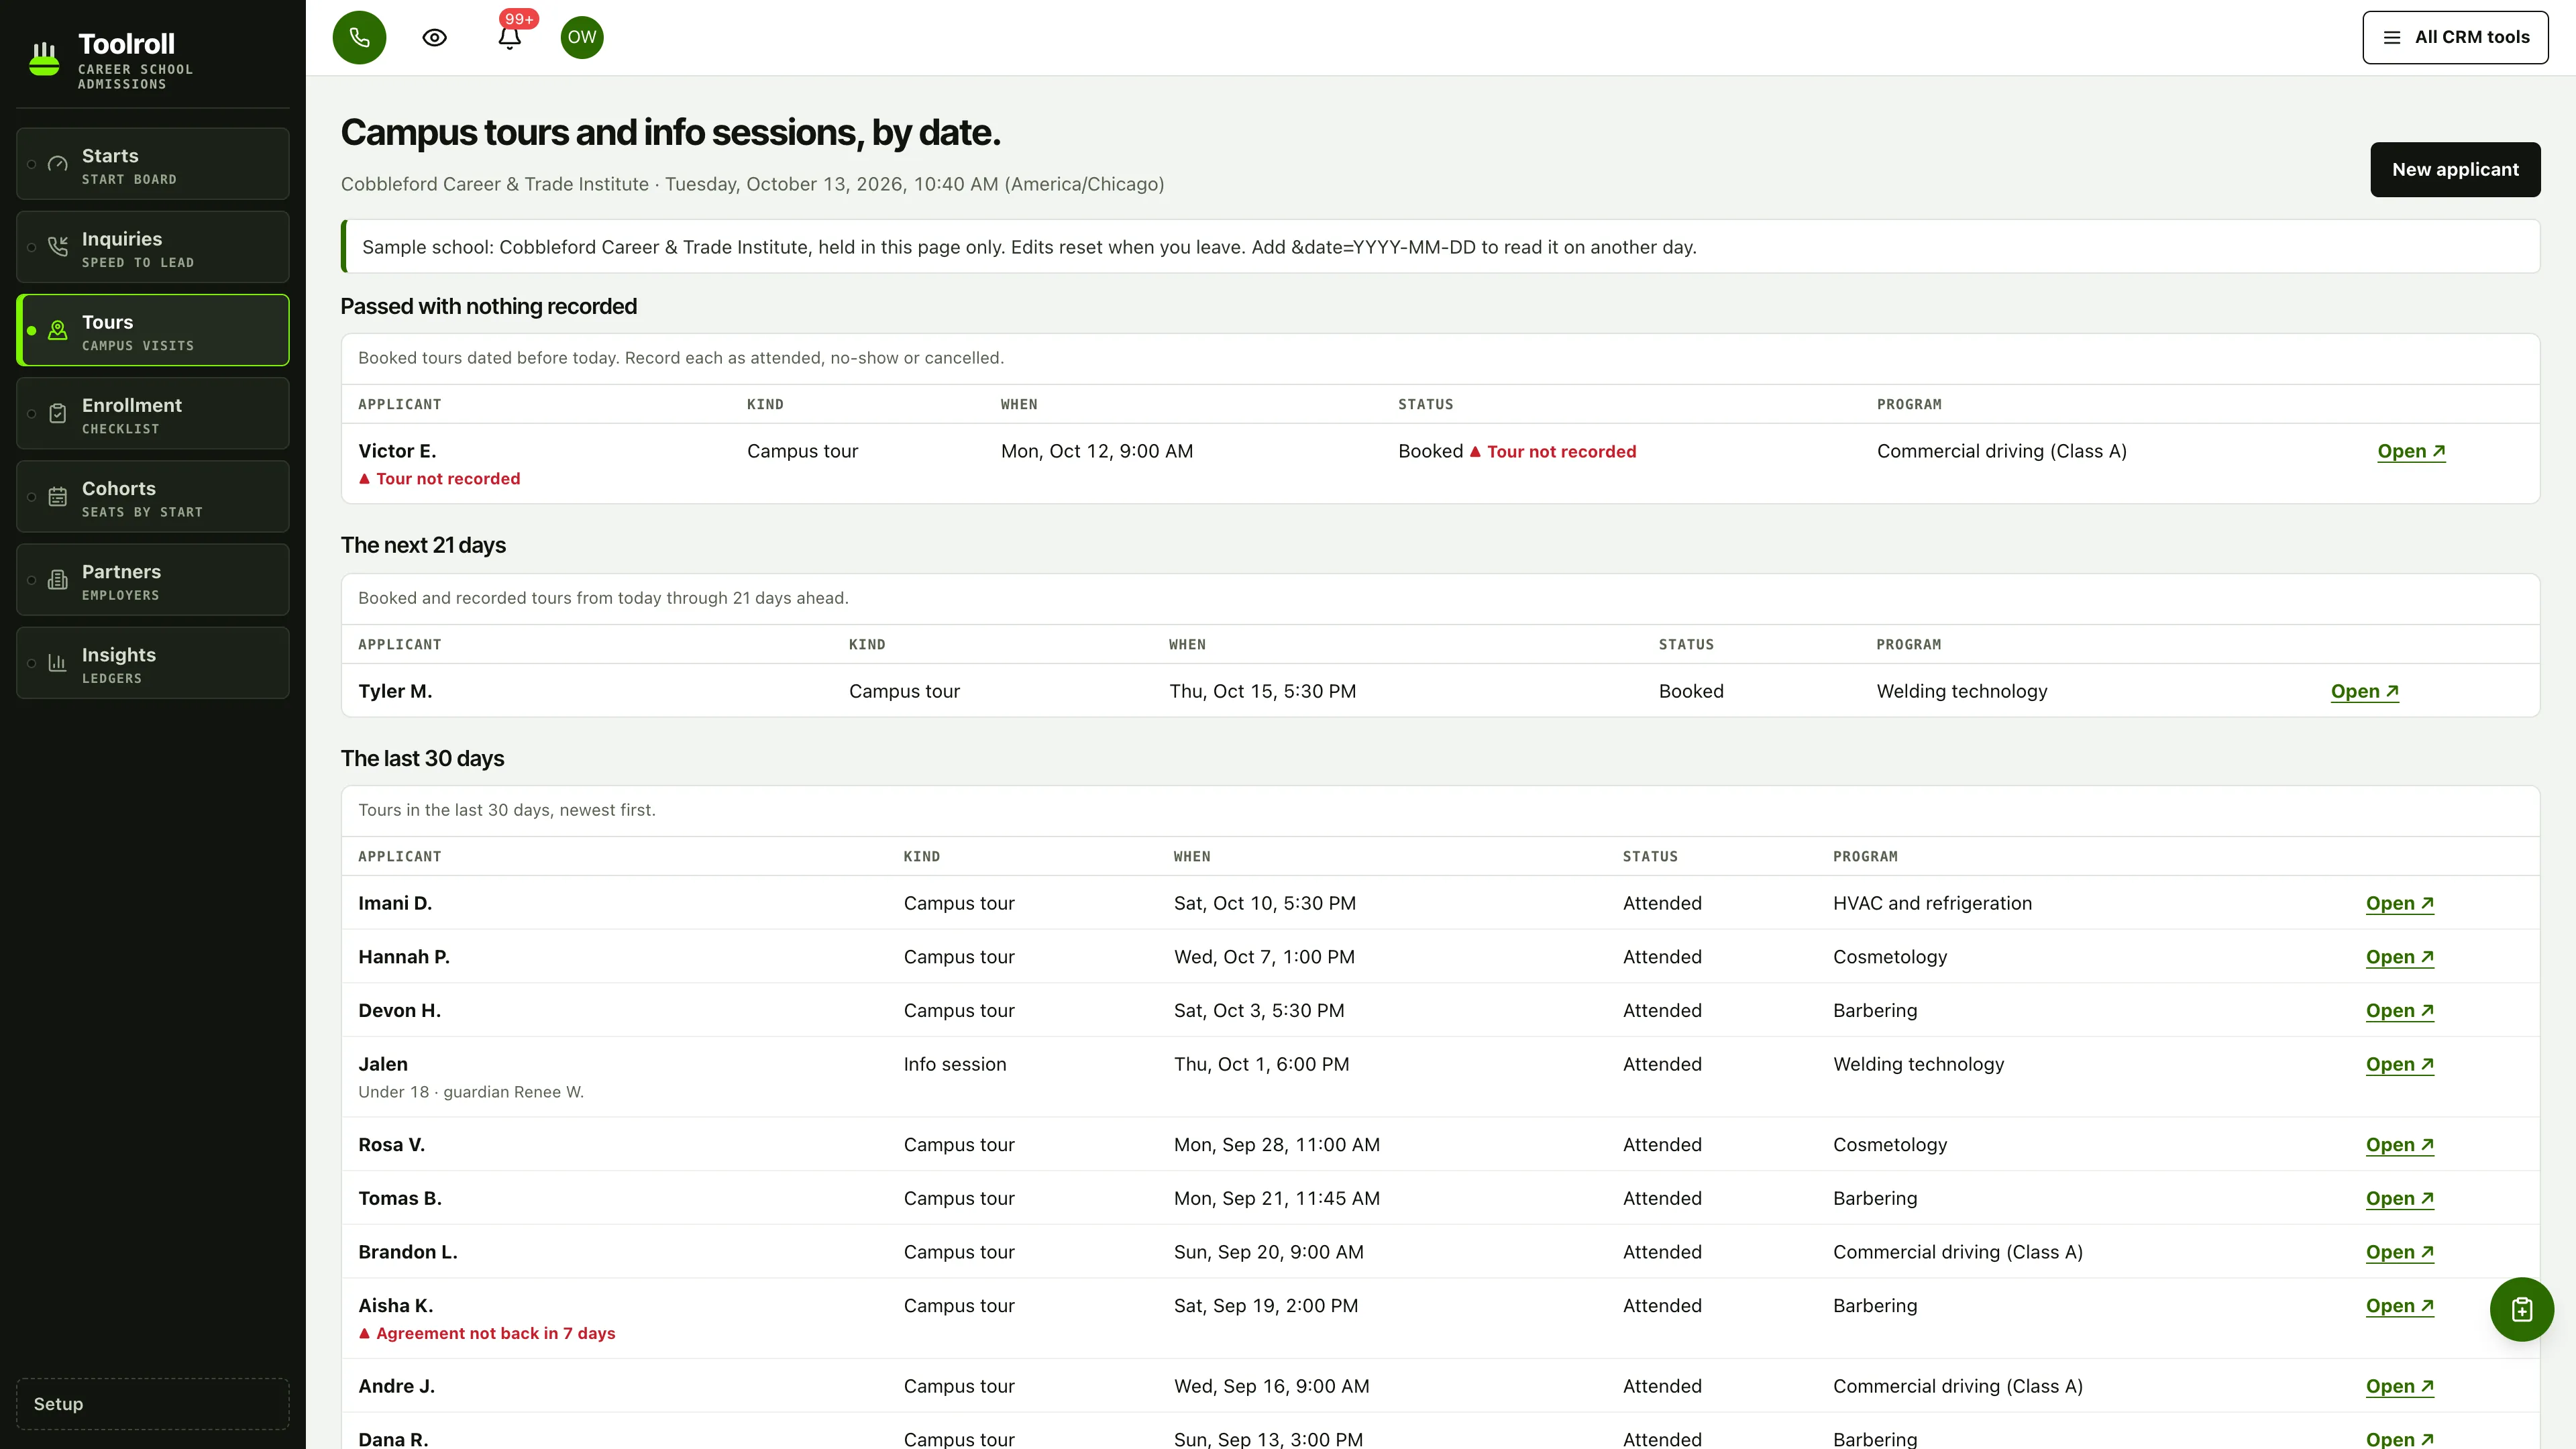The height and width of the screenshot is (1449, 2576).
Task: Click the Cohorts calendar icon
Action: point(58,497)
